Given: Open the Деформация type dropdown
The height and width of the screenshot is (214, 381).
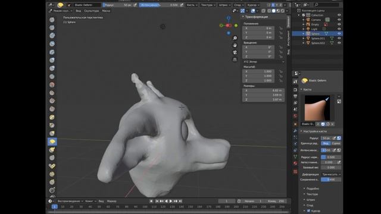Looking at the screenshot, I should coord(331,174).
